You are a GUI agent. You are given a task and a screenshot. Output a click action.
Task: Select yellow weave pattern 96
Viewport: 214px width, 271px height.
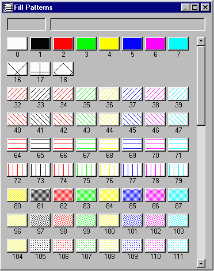coord(17,220)
